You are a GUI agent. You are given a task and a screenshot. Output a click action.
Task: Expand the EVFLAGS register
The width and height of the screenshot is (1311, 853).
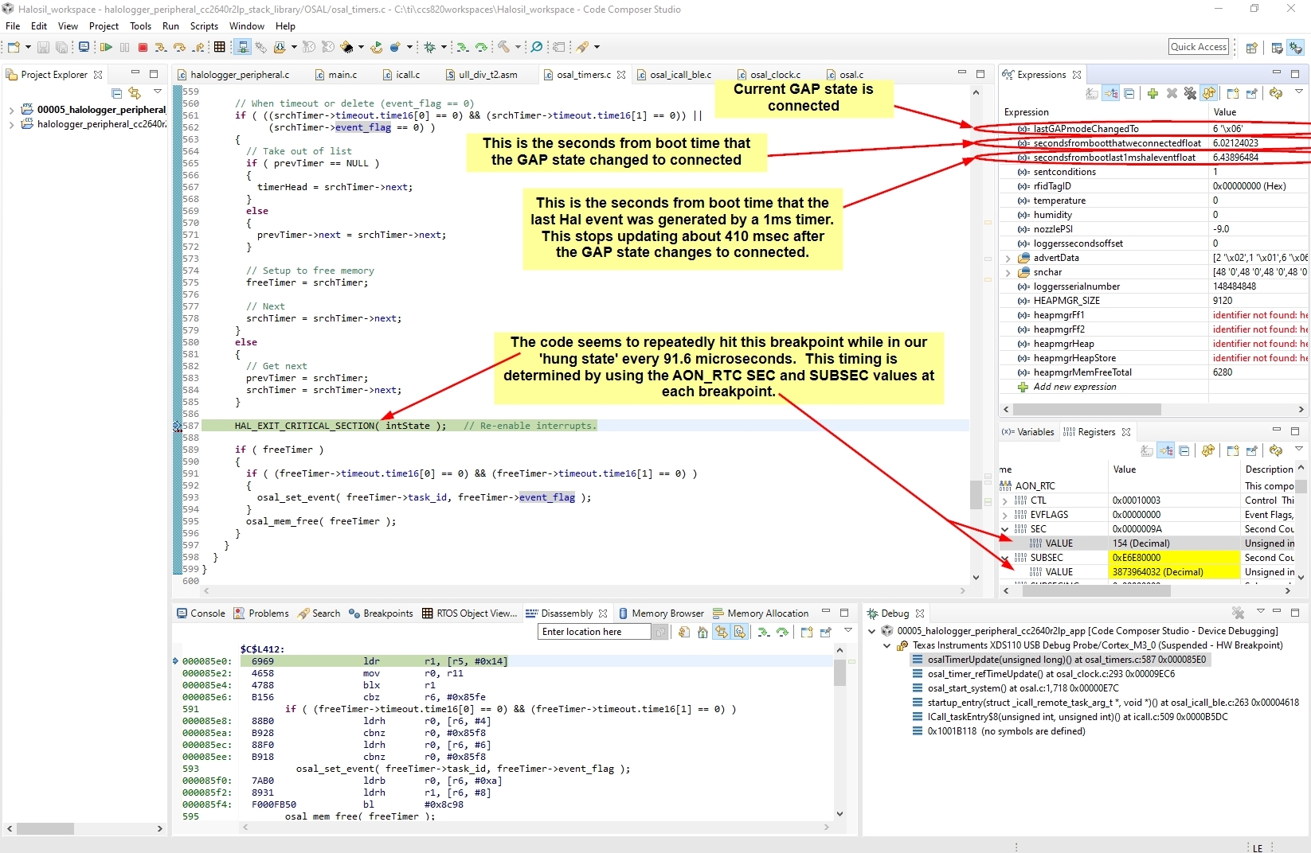1005,515
